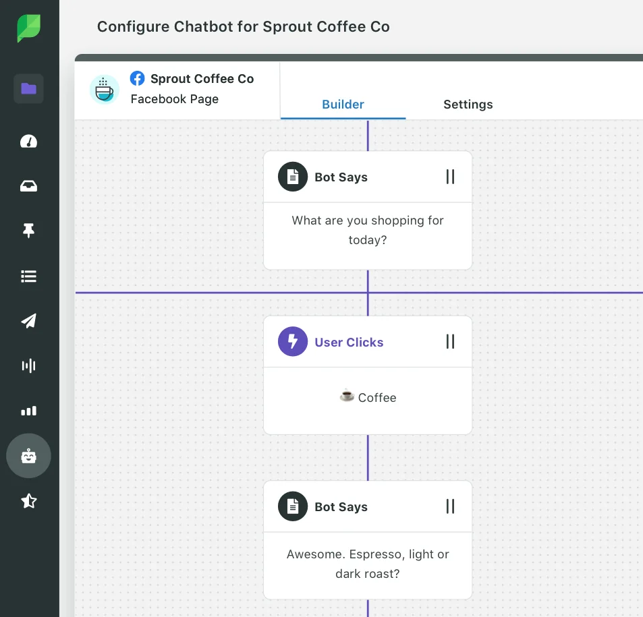
Task: Click drag handle on last Bot Says card
Action: point(450,506)
